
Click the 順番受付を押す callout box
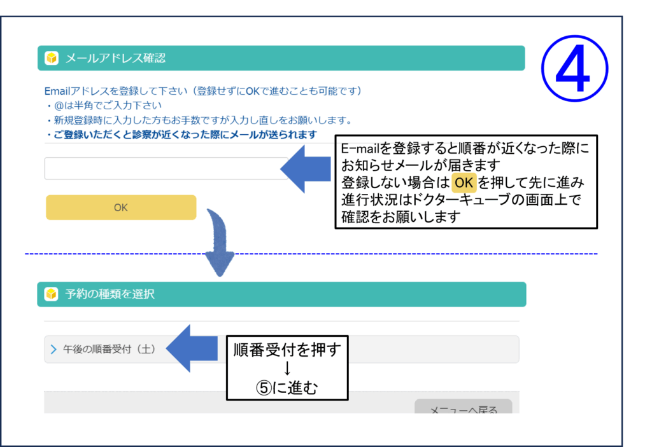click(287, 368)
